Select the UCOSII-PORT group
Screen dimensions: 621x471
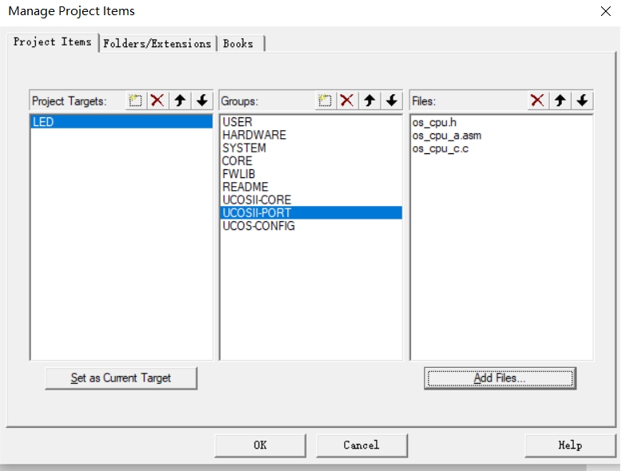310,212
